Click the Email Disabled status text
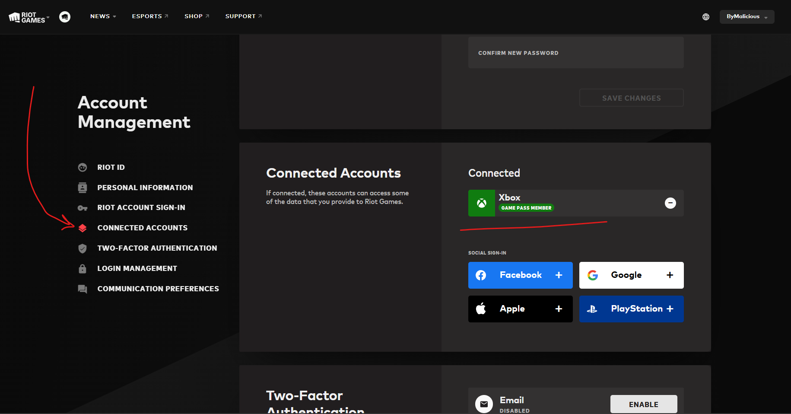 [x=515, y=411]
